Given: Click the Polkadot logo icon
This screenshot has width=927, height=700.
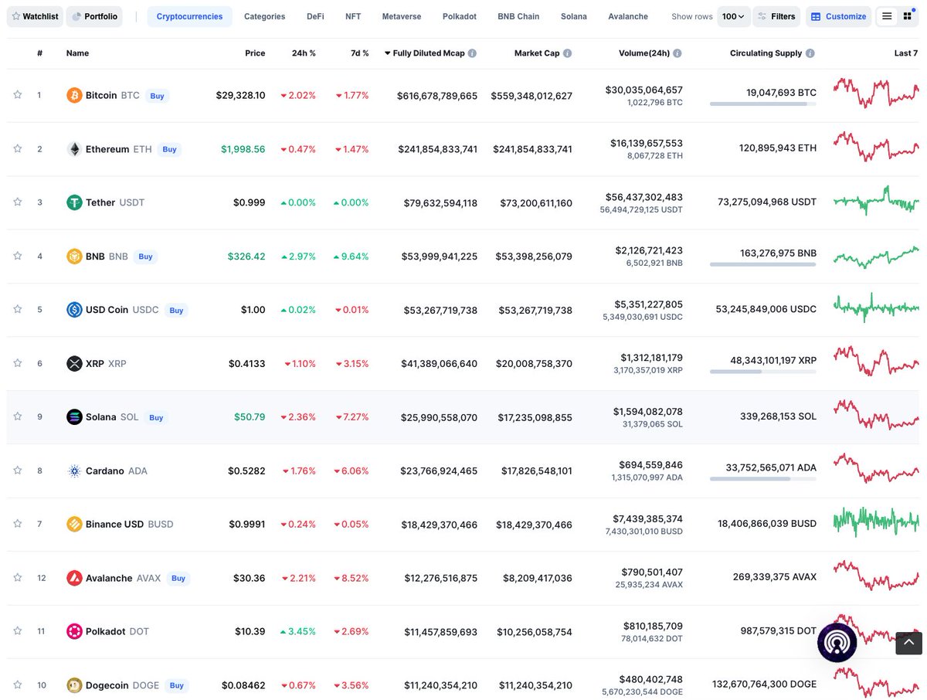Looking at the screenshot, I should pos(74,631).
